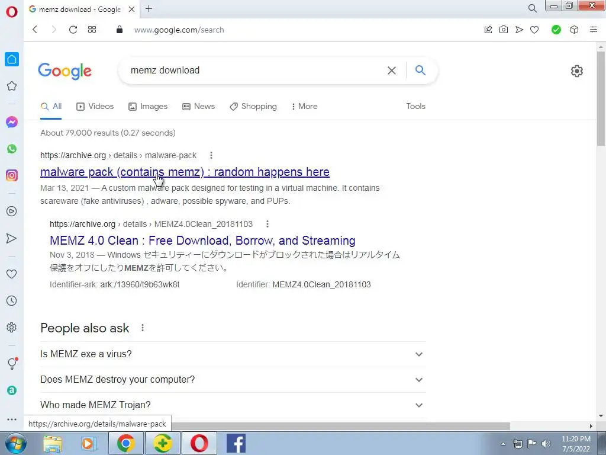Submit search with the blue magnifier
Image resolution: width=606 pixels, height=455 pixels.
421,70
